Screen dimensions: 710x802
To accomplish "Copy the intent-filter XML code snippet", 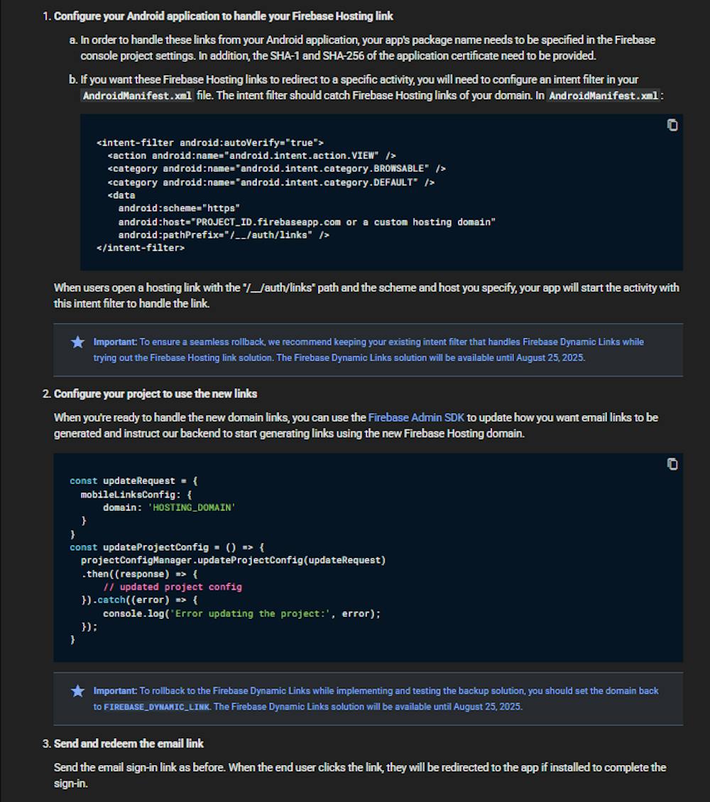I will pos(672,125).
